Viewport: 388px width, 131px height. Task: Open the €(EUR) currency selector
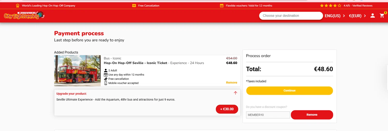point(357,16)
